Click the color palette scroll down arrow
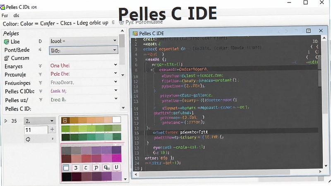Image resolution: width=331 pixels, height=186 pixels. [x=125, y=179]
